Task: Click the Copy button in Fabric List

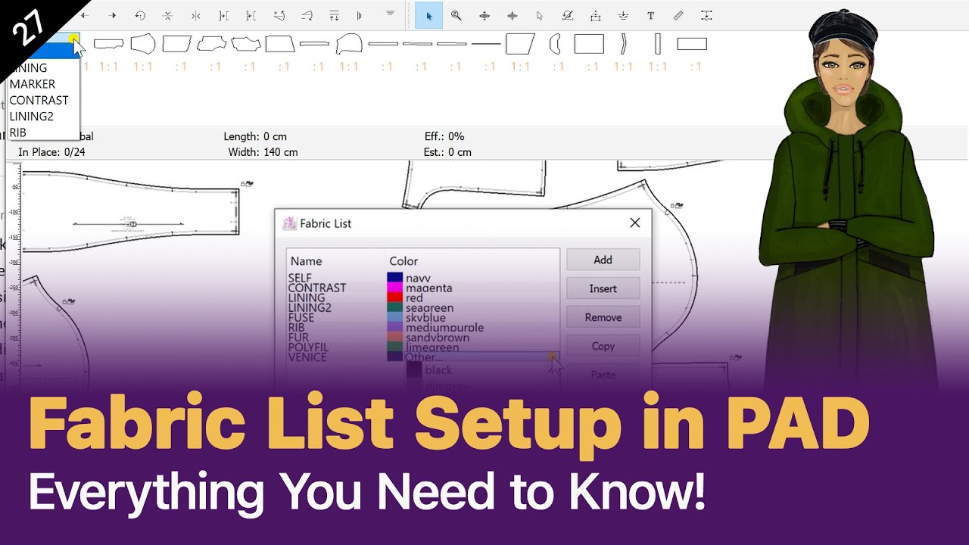Action: click(603, 346)
